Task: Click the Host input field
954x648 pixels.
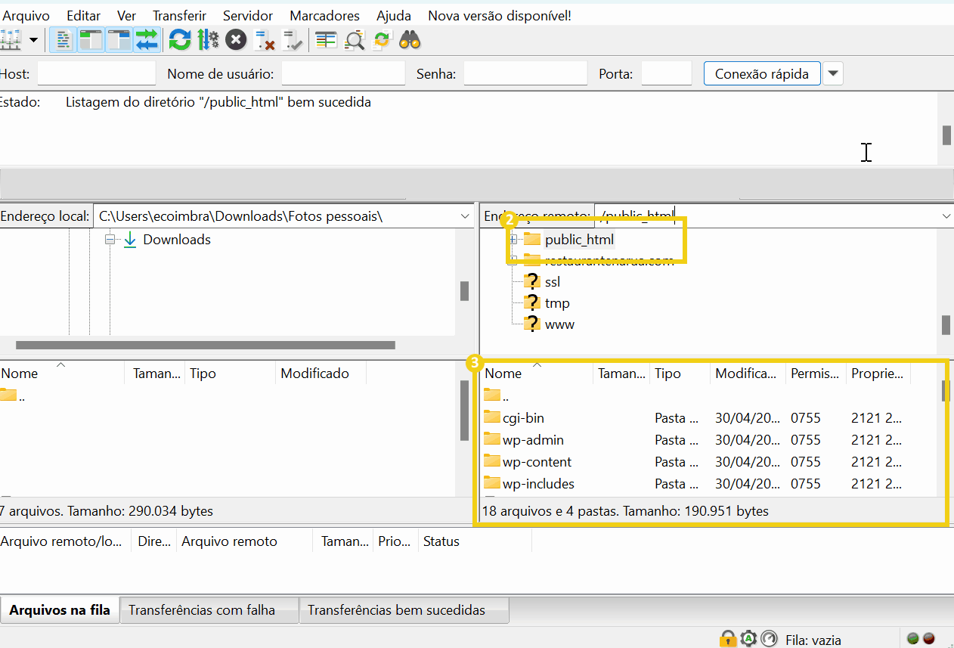Action: 96,73
